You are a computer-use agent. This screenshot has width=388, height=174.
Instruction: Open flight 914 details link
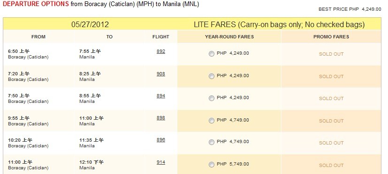pos(161,162)
